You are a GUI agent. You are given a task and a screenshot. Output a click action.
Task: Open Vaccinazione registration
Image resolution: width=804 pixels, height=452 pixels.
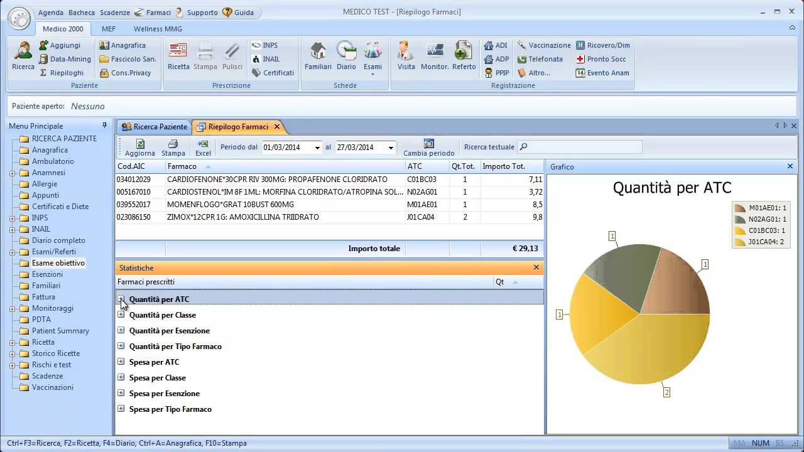coord(543,45)
